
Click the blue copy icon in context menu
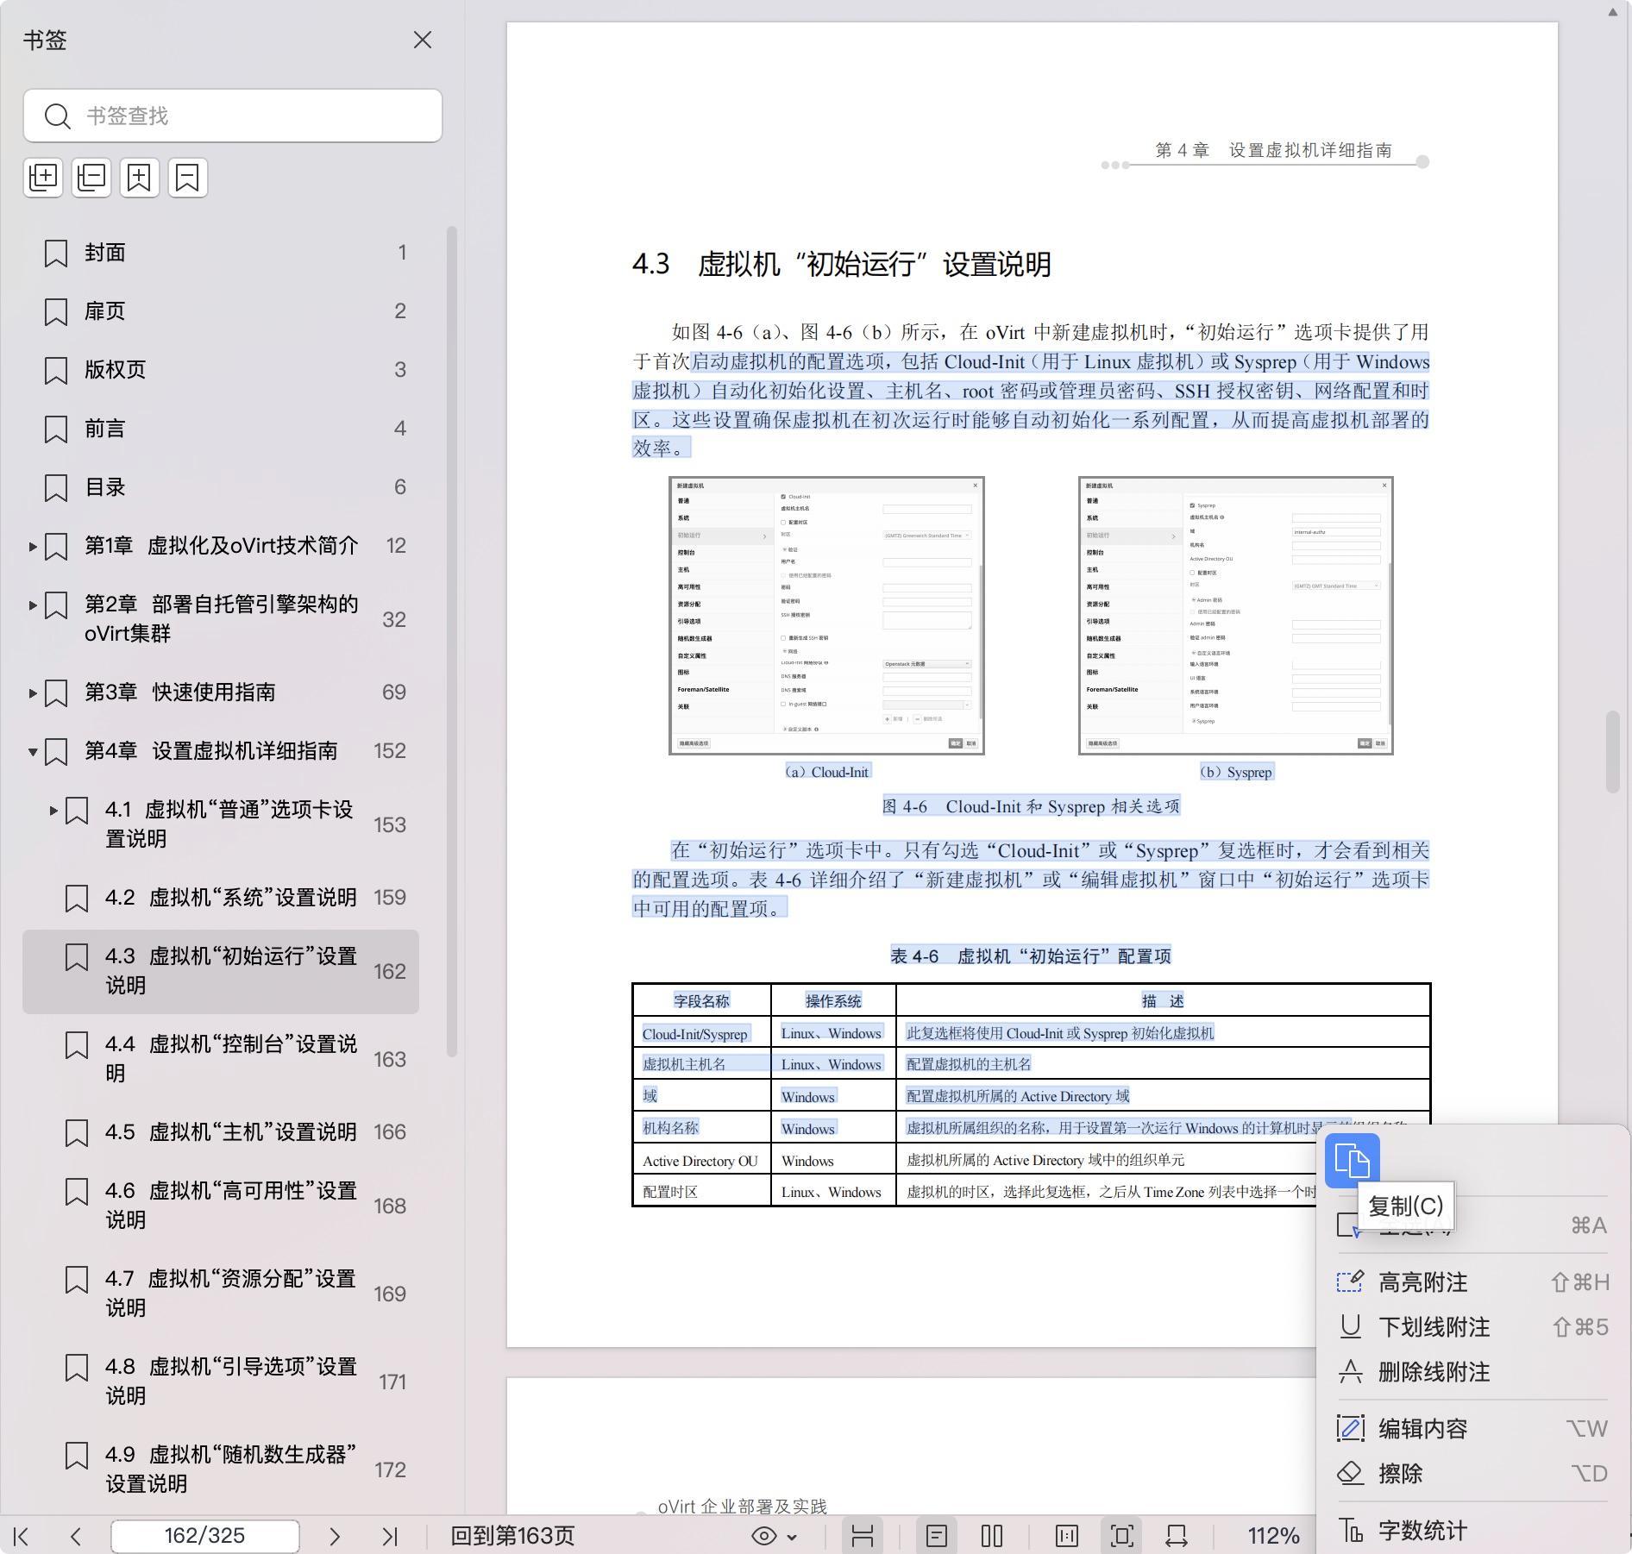pos(1352,1161)
